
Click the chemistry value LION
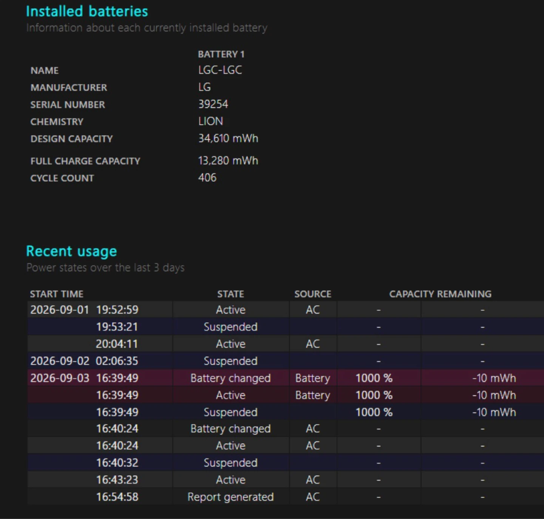click(x=211, y=121)
